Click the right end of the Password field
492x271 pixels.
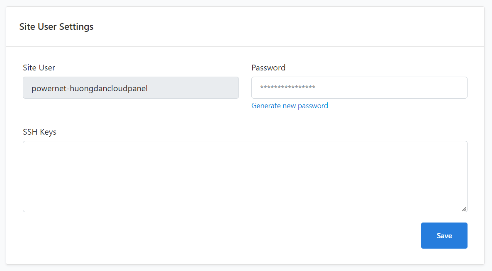(458, 88)
